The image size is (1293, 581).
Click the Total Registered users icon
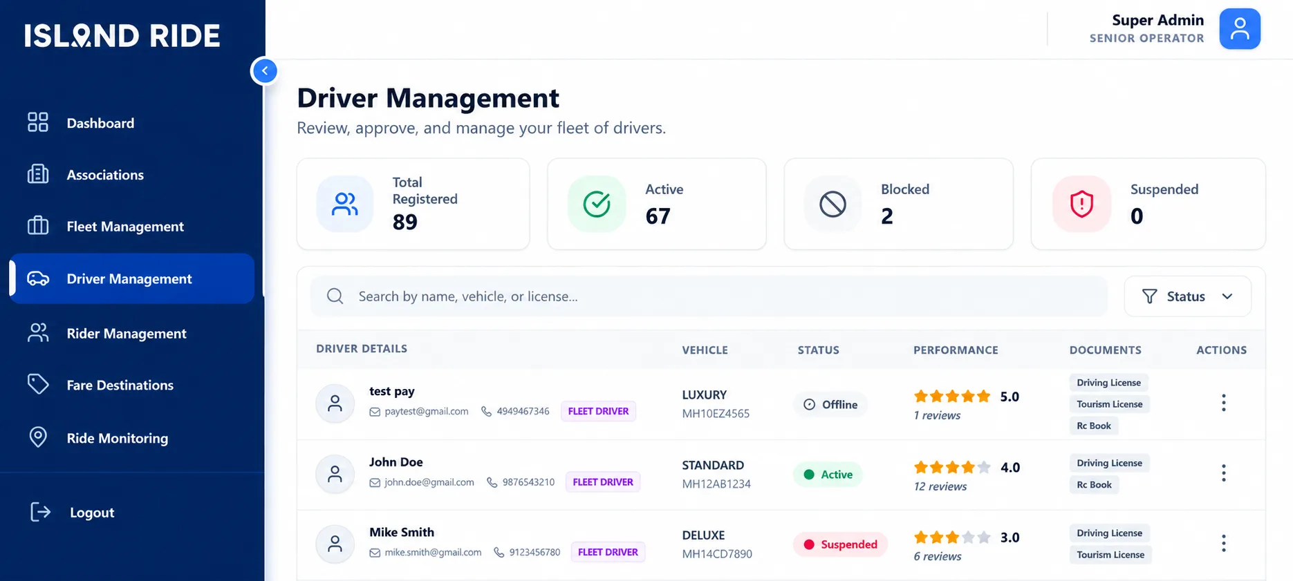[345, 204]
